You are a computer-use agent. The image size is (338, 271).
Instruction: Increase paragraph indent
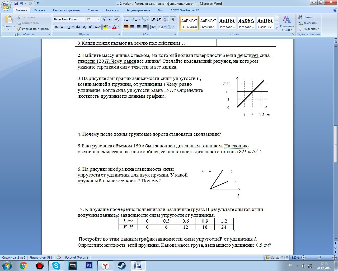(159, 19)
